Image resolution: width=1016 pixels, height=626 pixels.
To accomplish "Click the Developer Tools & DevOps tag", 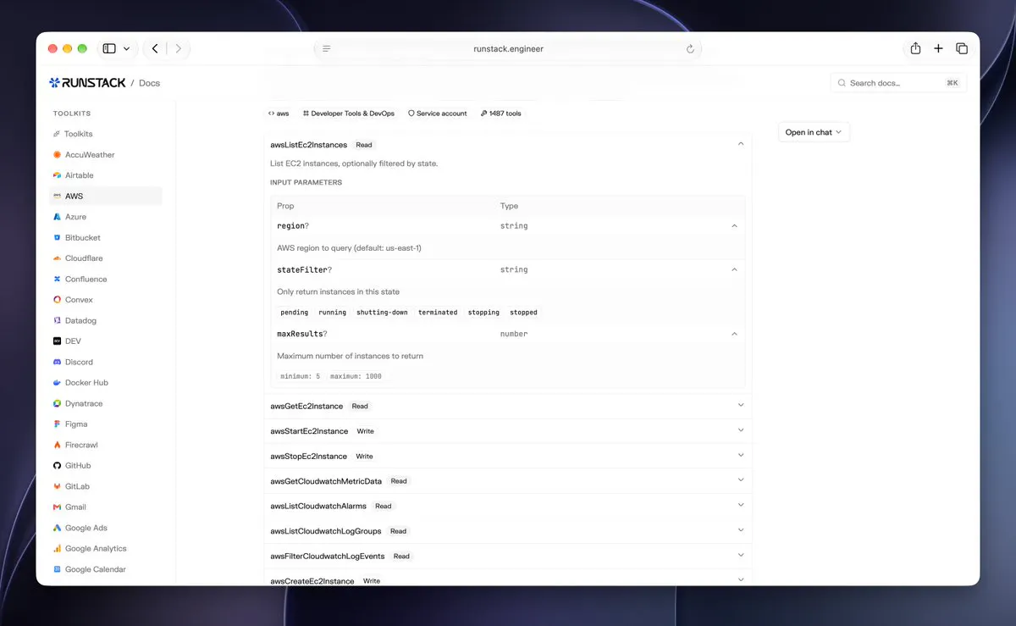I will [348, 114].
